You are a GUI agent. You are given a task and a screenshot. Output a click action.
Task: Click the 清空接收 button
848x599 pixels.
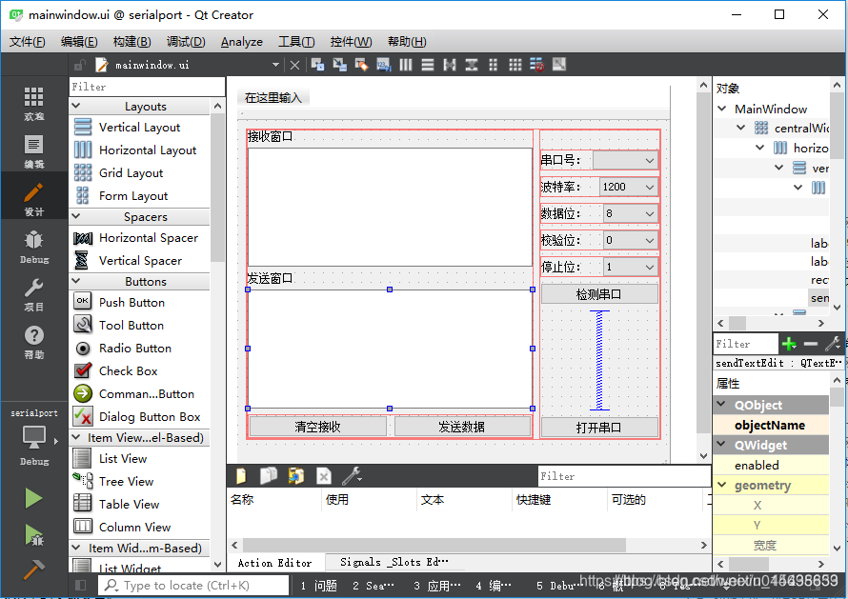[x=318, y=427]
